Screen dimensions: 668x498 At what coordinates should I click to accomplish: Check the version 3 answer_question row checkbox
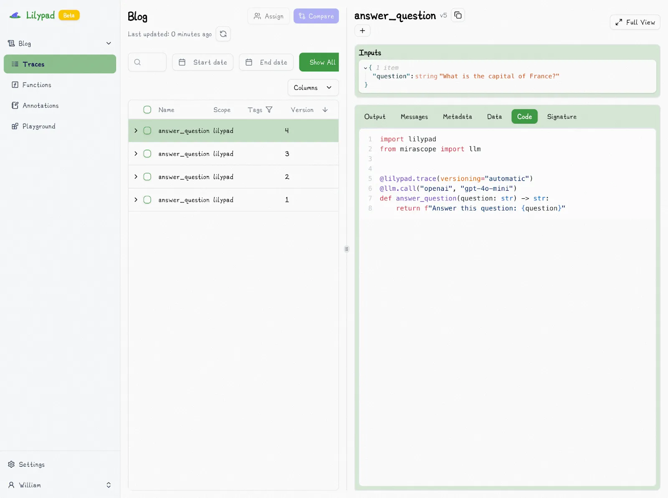click(x=147, y=154)
